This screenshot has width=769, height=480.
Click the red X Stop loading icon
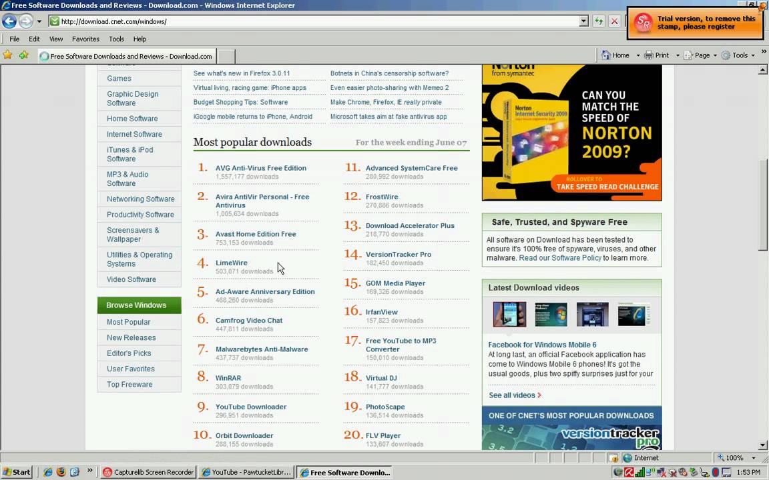[x=614, y=21]
